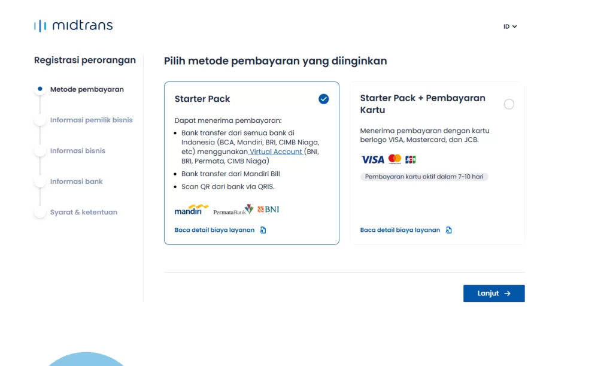Click the JCB card logo
This screenshot has width=613, height=366.
[x=411, y=159]
